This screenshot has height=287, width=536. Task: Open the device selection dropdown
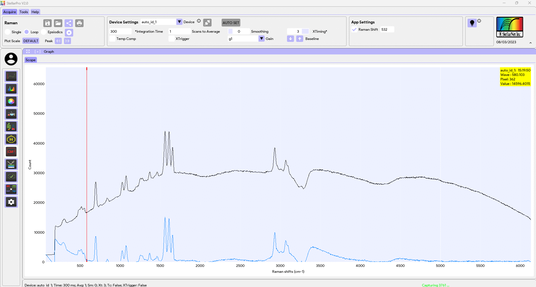click(x=179, y=22)
